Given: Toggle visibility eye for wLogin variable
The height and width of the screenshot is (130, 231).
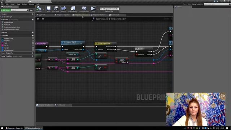Looking at the screenshot, I should tap(33, 48).
